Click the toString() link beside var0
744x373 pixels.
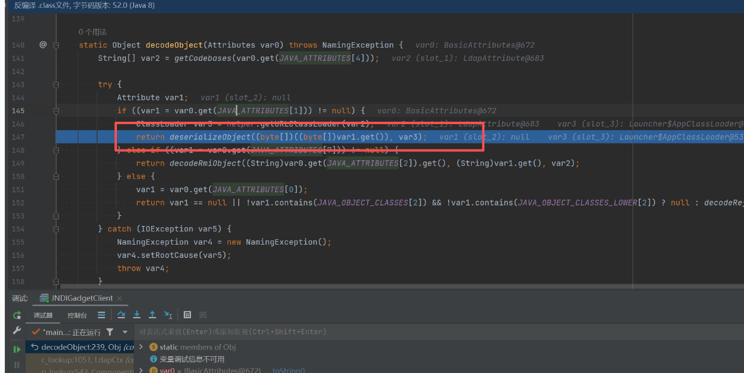coord(289,370)
